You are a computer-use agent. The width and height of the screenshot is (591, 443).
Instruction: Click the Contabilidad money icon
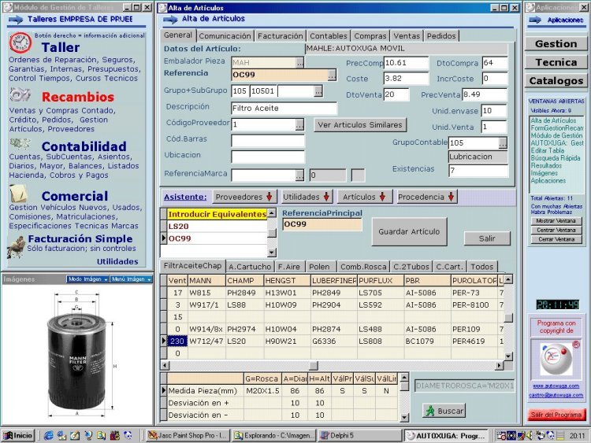(20, 143)
